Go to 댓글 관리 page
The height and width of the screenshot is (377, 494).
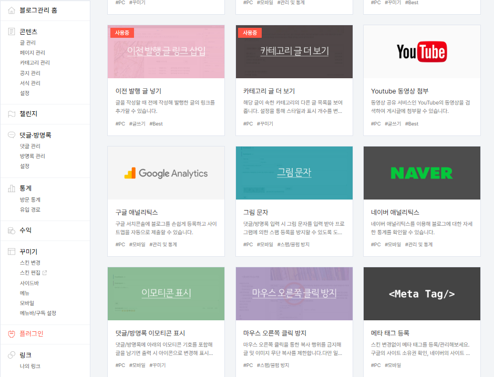tap(30, 146)
